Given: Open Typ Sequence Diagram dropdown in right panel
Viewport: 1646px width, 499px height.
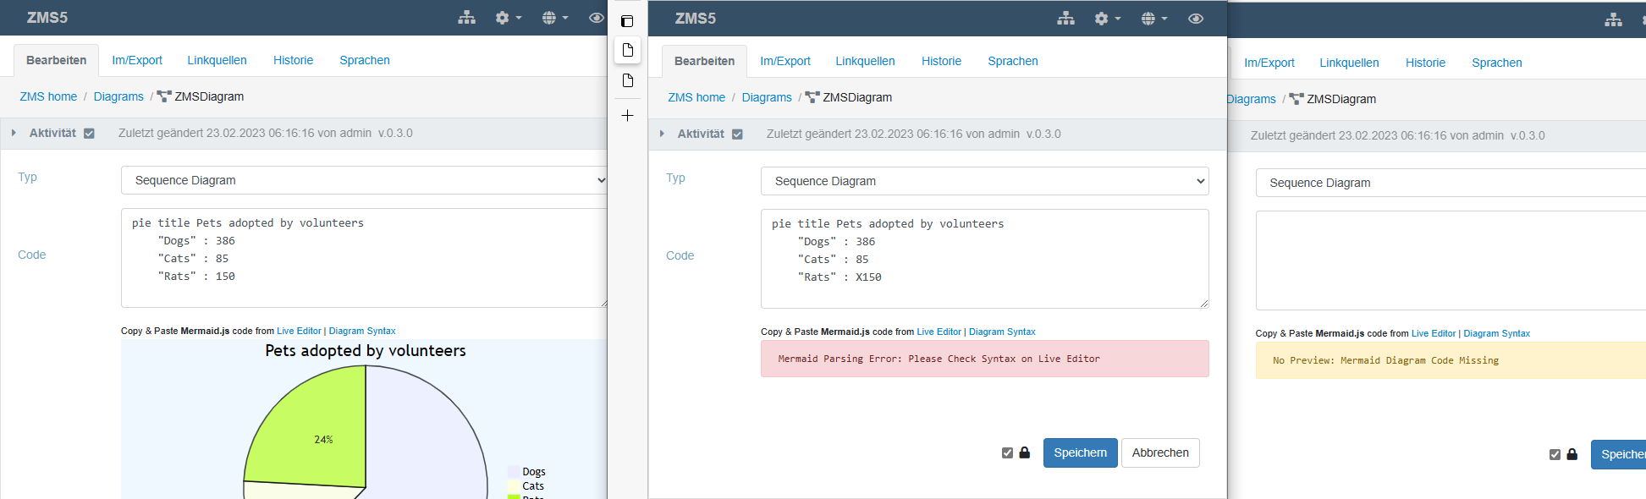Looking at the screenshot, I should [x=1451, y=183].
